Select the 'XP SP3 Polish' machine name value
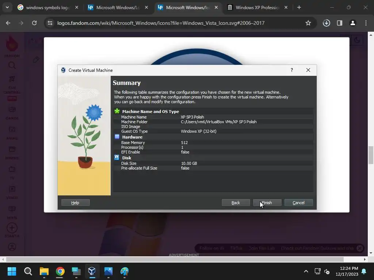The width and height of the screenshot is (374, 280). coord(192,117)
